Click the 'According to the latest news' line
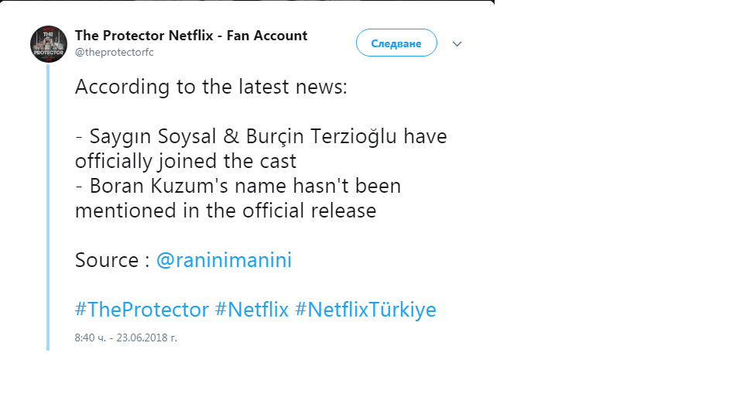Screen dimensions: 743x418 click(211, 87)
